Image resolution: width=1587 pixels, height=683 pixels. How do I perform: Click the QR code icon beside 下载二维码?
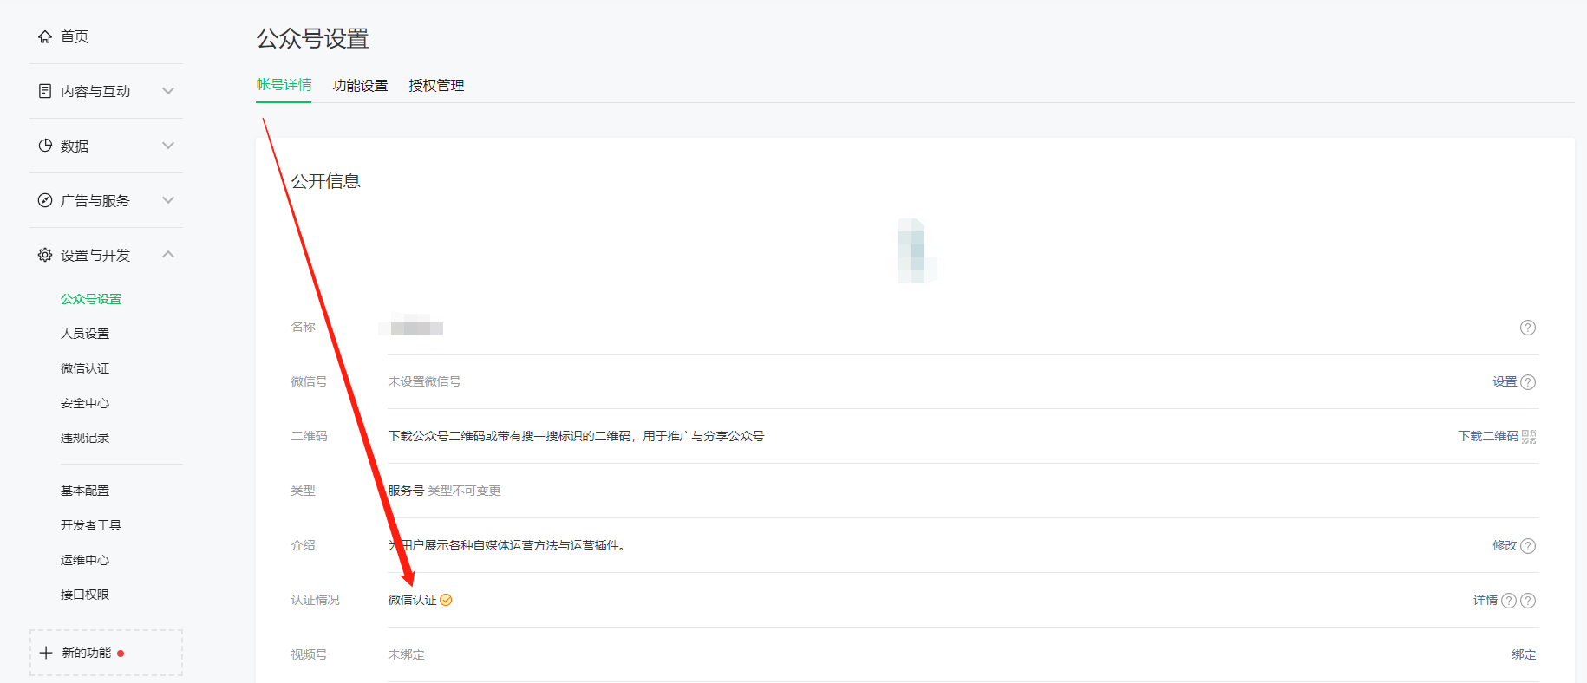coord(1529,437)
